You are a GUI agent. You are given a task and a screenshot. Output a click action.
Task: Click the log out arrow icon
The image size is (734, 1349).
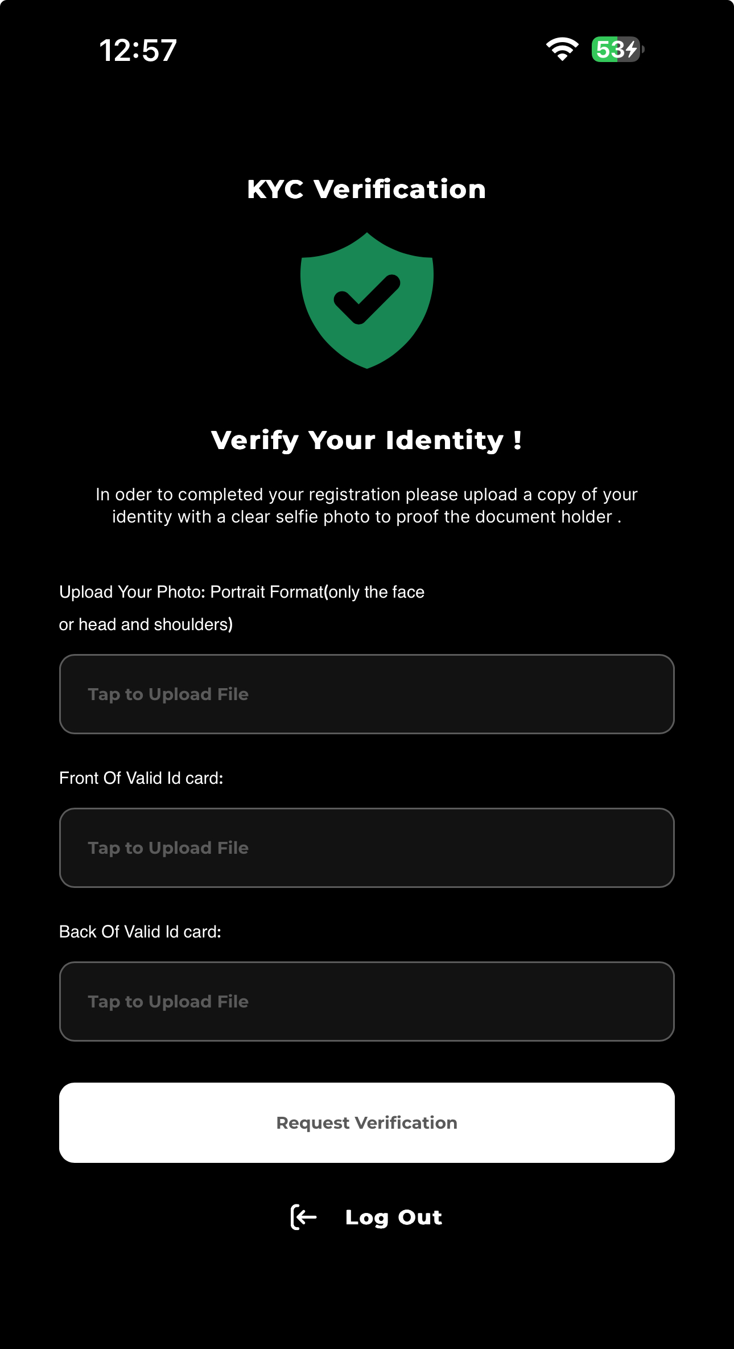303,1218
